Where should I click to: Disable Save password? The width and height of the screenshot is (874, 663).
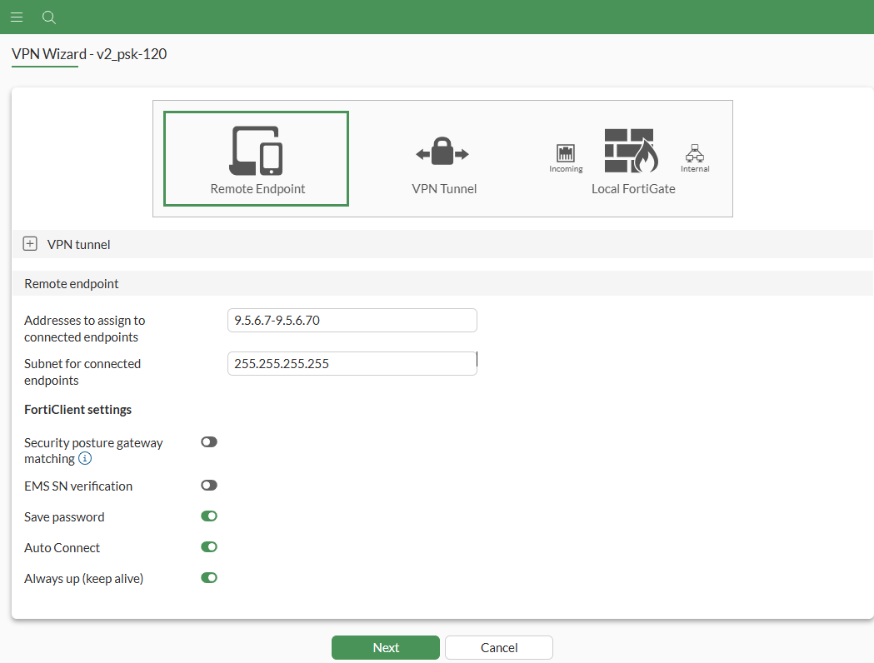208,516
